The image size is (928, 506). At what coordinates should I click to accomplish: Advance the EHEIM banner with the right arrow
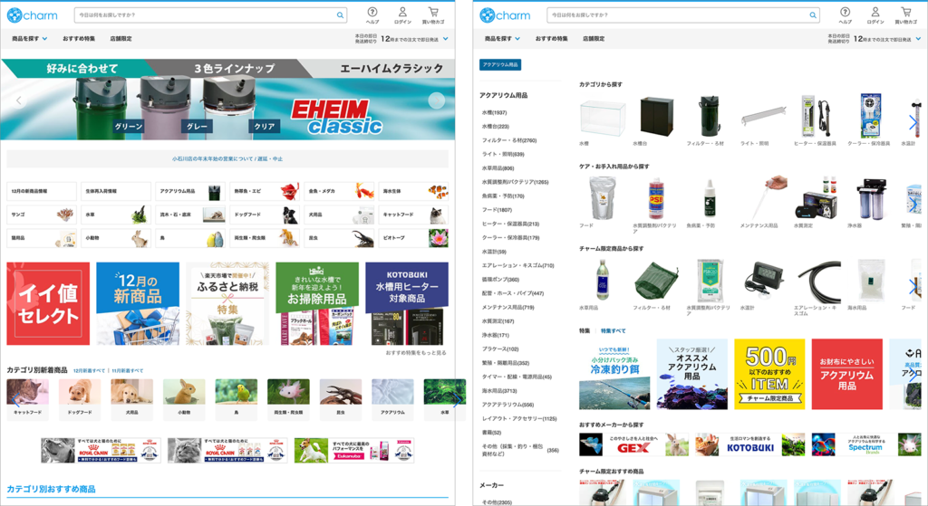[437, 100]
